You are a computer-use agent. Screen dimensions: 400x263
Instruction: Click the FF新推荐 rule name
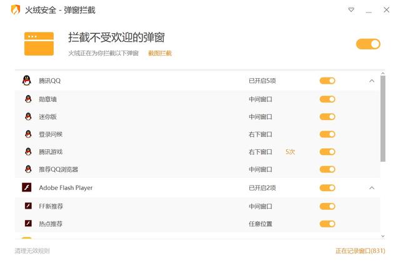(51, 206)
